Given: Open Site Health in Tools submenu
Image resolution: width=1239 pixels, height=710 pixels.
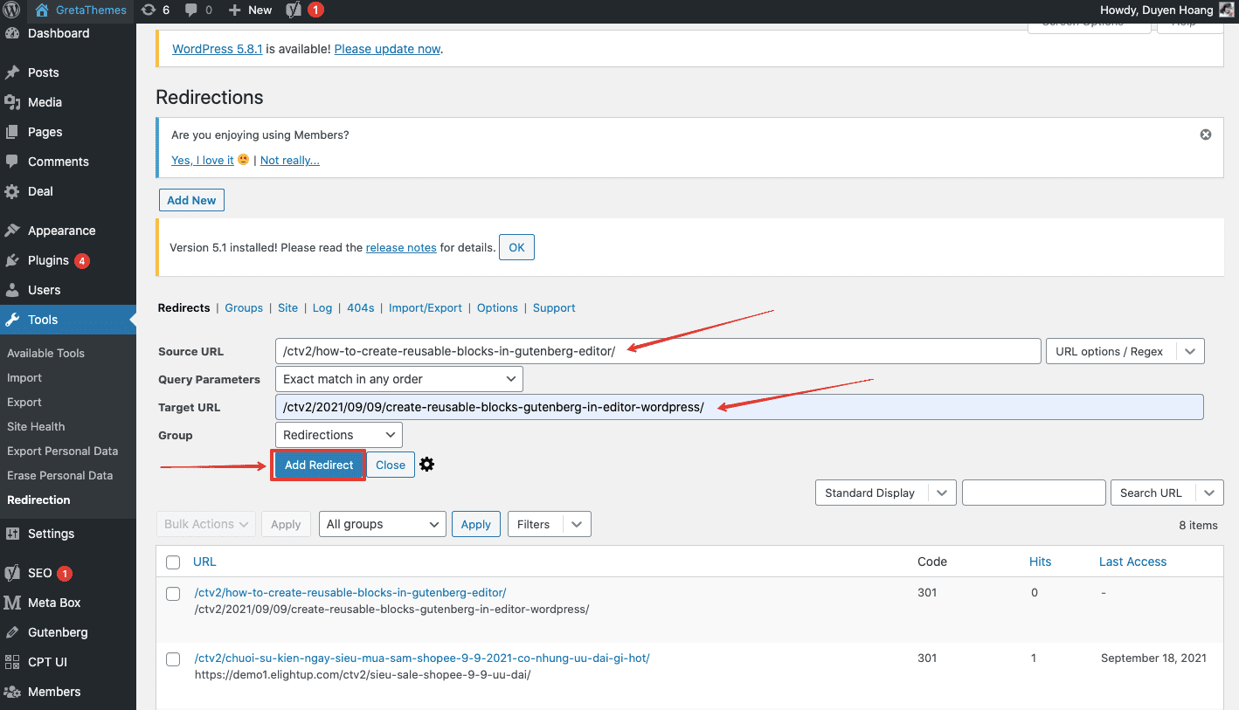Looking at the screenshot, I should (36, 427).
